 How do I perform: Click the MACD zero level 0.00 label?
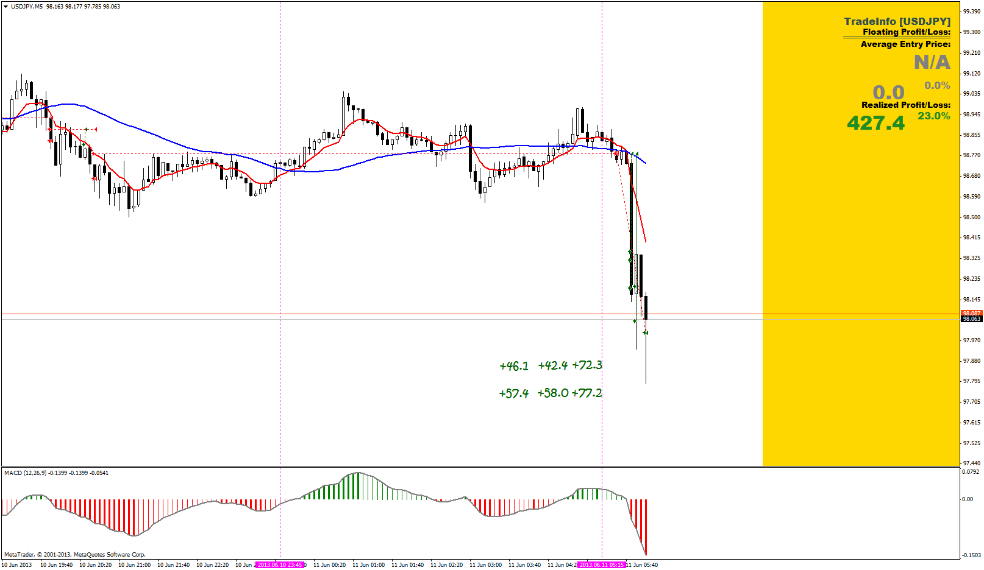tap(968, 499)
